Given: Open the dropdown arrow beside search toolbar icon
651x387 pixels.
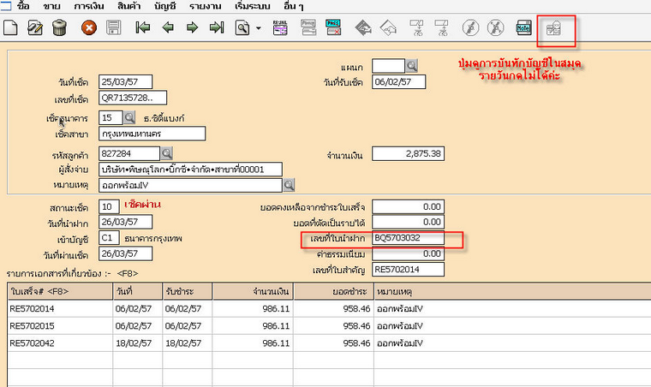Looking at the screenshot, I should [259, 28].
